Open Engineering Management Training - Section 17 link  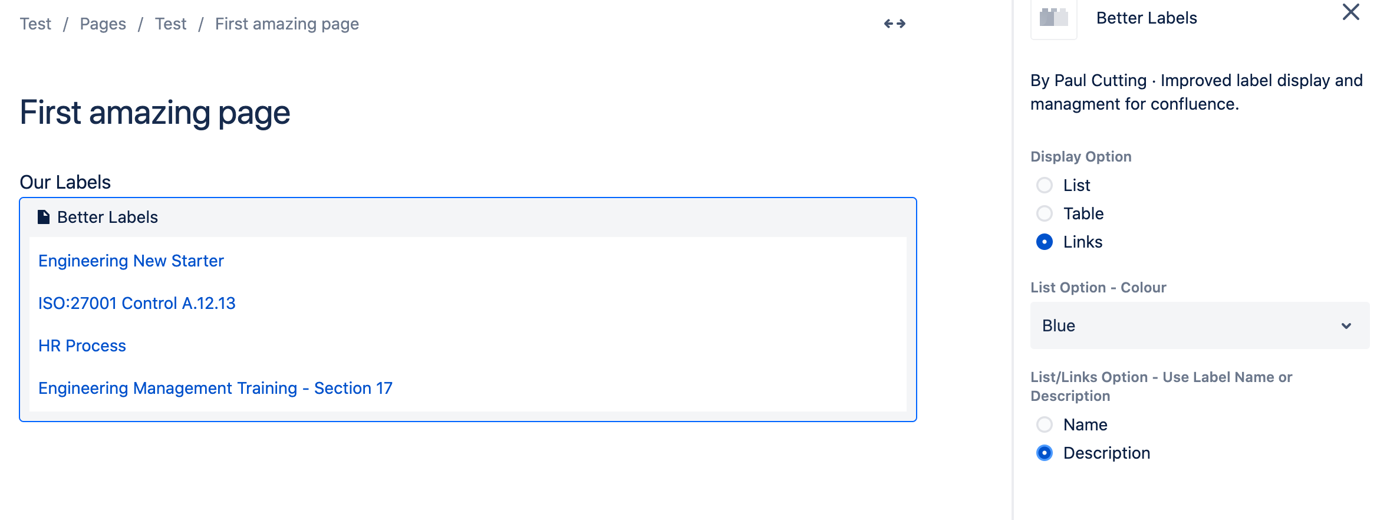coord(215,388)
